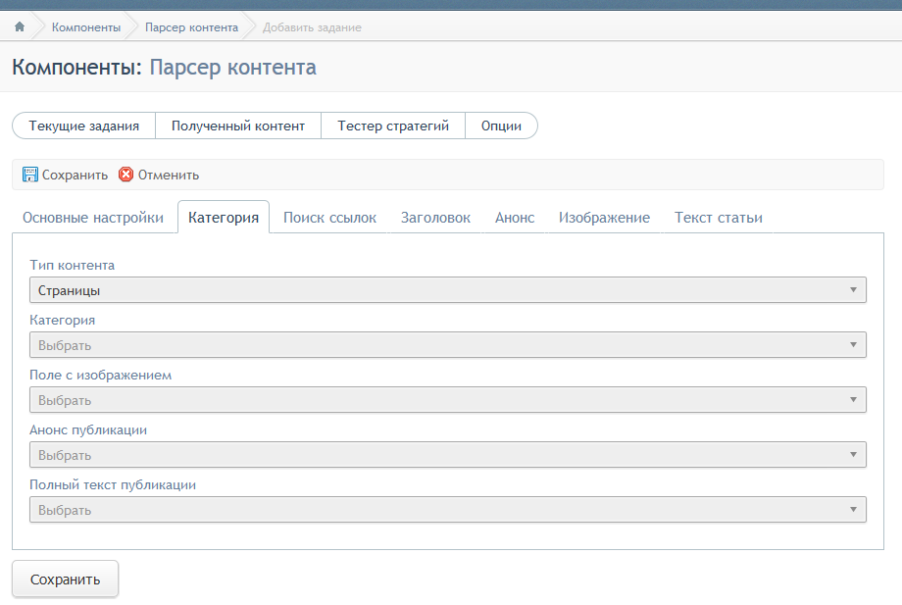Screen dimensions: 902x605
Task: Expand the Анонс публикации dropdown
Action: tap(448, 455)
